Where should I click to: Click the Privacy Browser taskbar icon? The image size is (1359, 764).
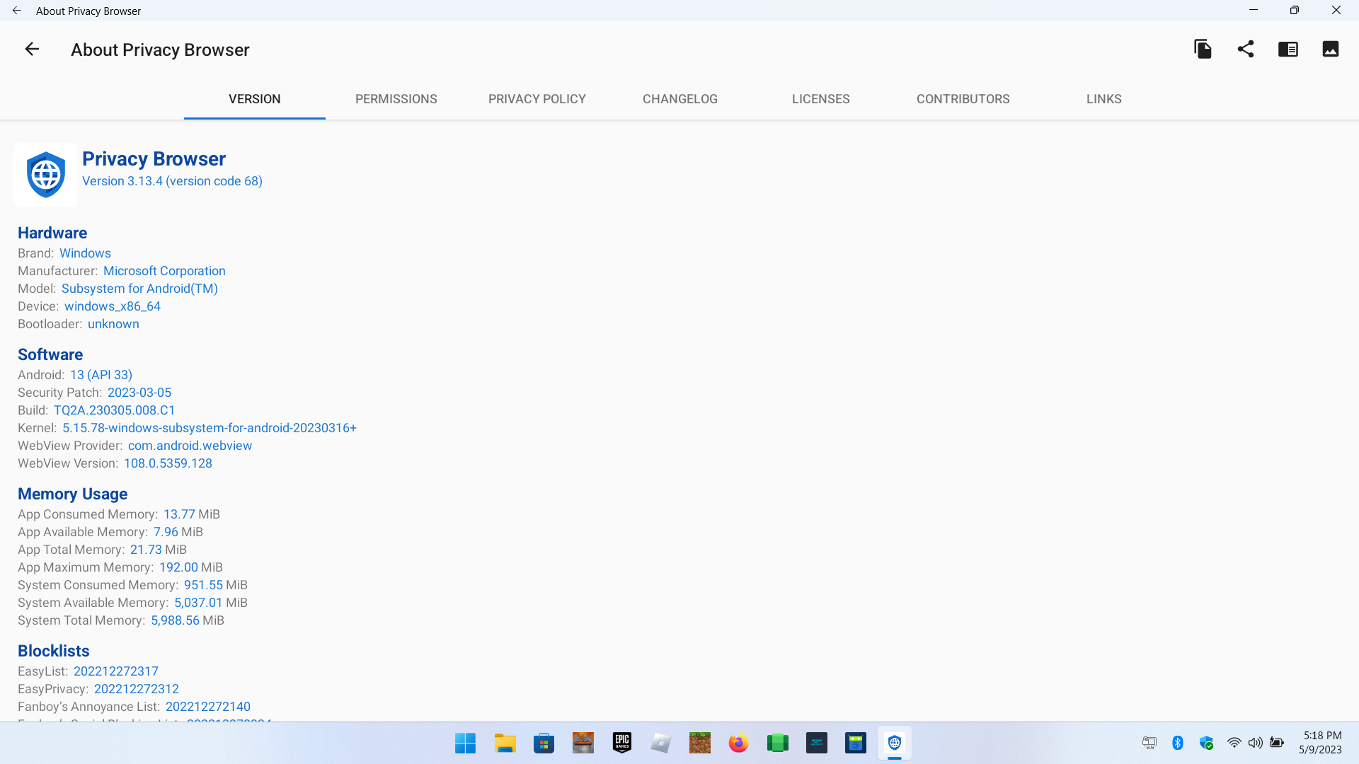tap(895, 743)
